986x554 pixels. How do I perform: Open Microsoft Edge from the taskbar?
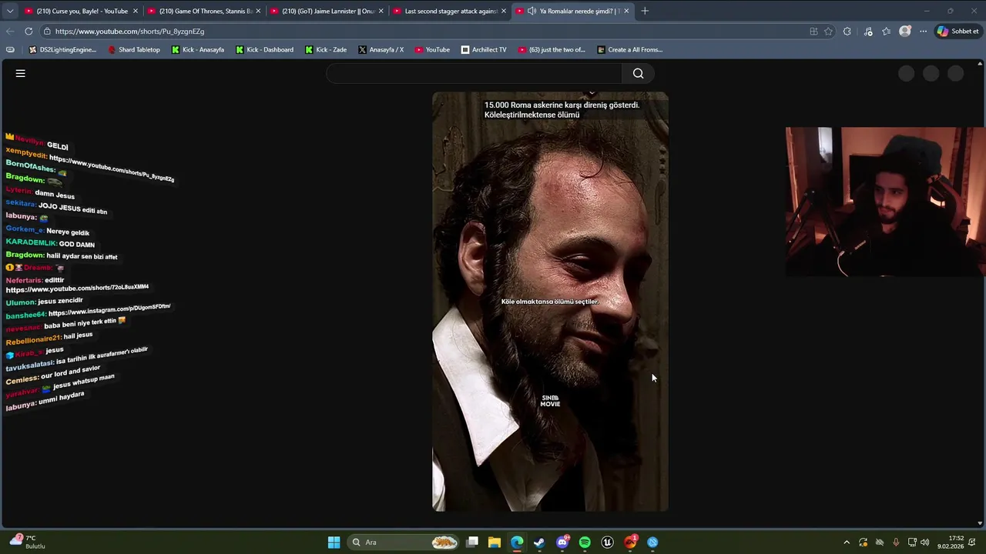click(x=517, y=542)
